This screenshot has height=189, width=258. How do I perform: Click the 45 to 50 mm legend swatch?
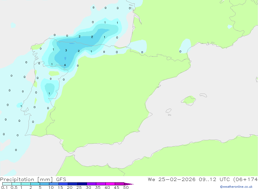[x=120, y=184]
